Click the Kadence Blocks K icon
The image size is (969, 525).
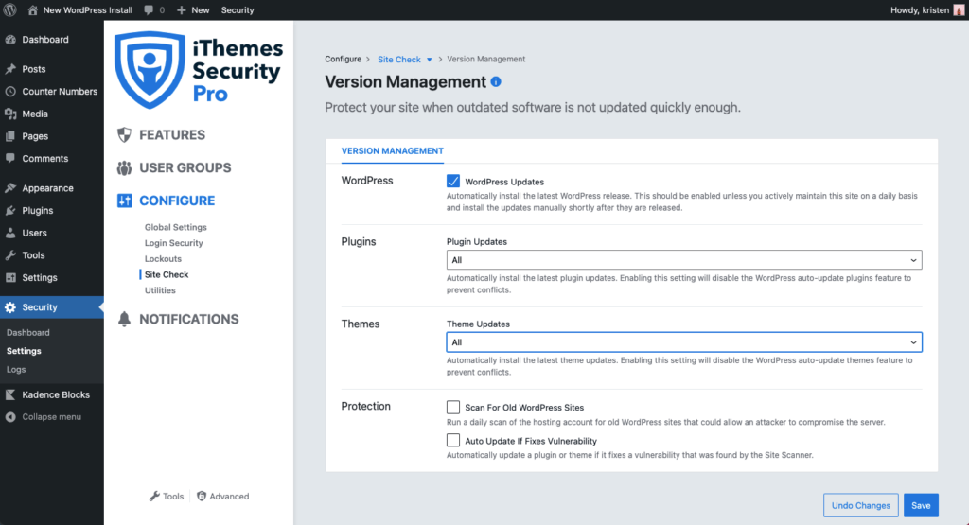tap(10, 394)
